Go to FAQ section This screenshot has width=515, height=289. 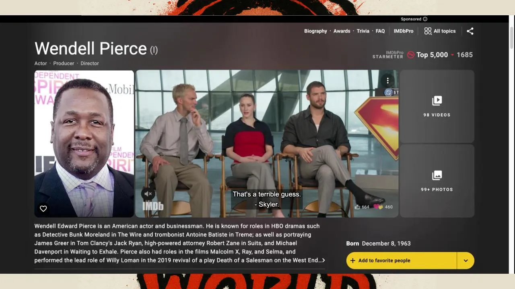pyautogui.click(x=380, y=31)
